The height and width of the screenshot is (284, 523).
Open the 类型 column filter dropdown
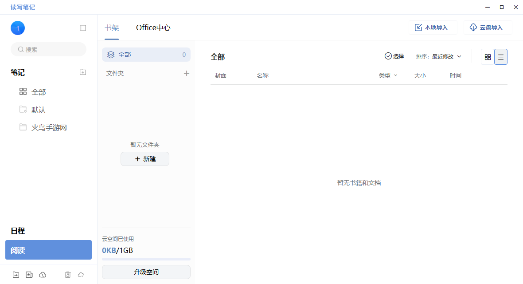click(388, 75)
